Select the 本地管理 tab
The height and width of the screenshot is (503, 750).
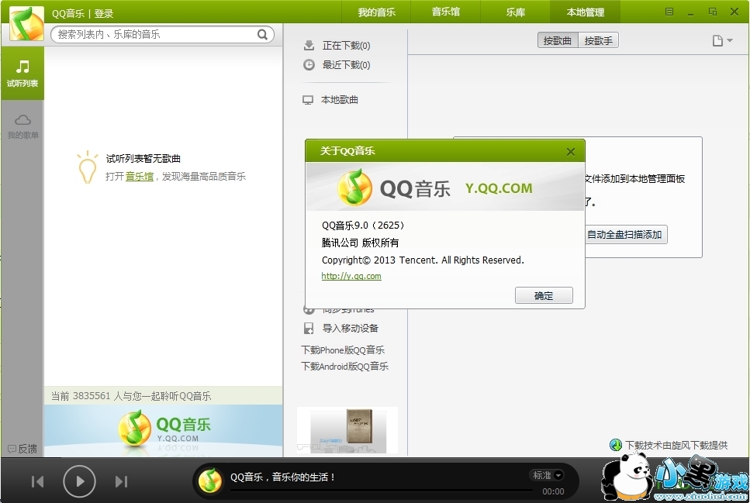click(586, 12)
